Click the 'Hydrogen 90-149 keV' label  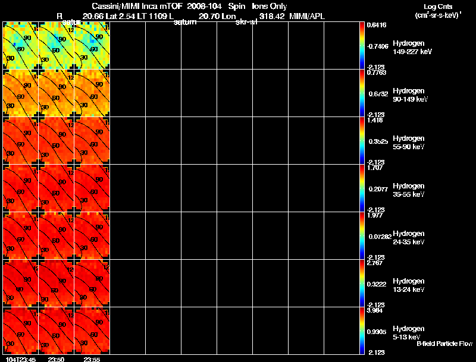[x=410, y=95]
